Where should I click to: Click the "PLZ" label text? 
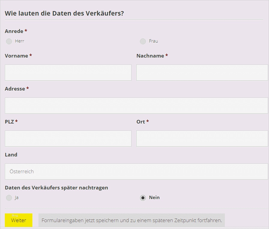(x=10, y=122)
